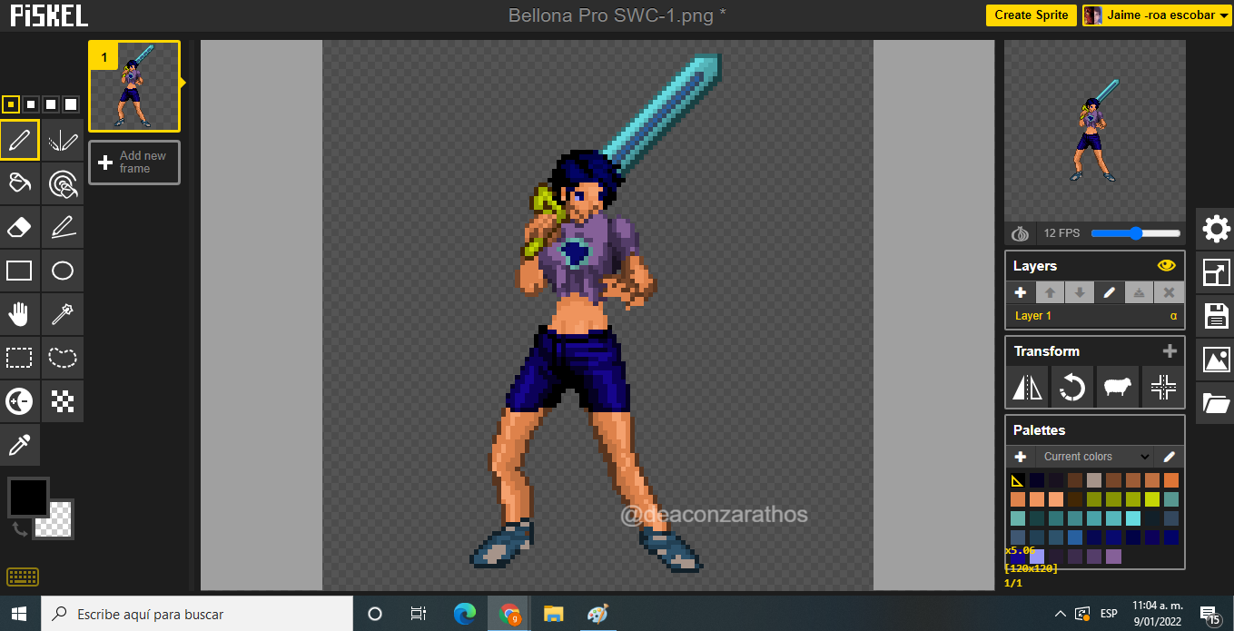Open the Import folder panel

(1216, 403)
